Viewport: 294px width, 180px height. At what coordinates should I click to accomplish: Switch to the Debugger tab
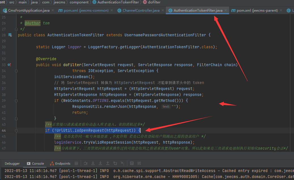(12, 164)
